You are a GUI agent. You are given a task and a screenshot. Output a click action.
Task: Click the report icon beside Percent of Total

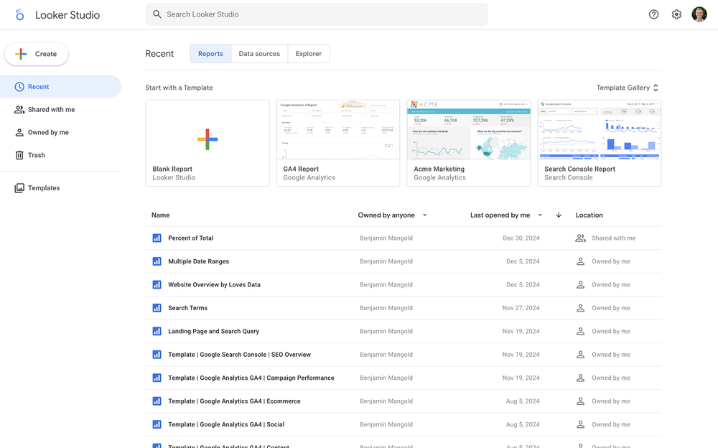pyautogui.click(x=157, y=238)
